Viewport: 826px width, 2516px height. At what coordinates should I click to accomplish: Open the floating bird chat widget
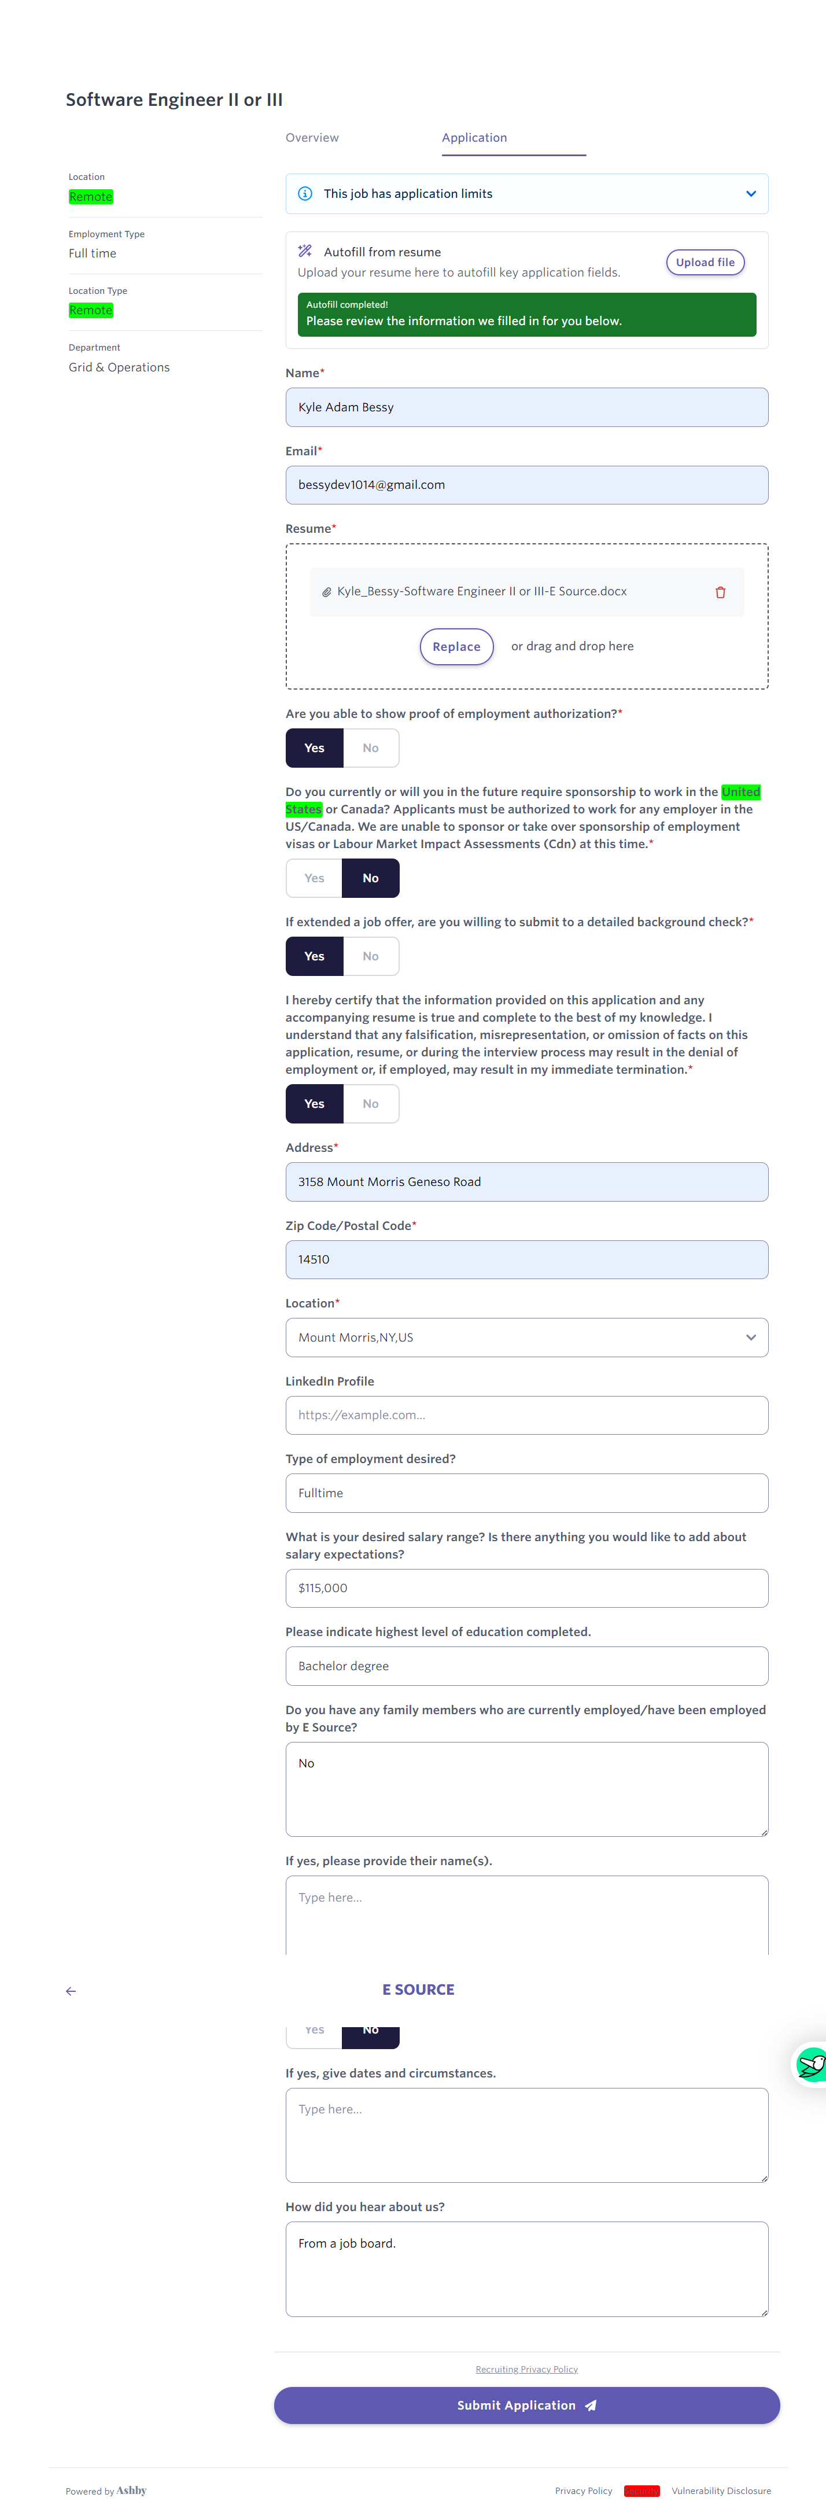(x=810, y=2064)
